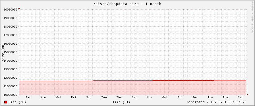Image resolution: width=255 pixels, height=106 pixels.
Task: Click the arrow at right end of x-axis
Action: pos(248,95)
